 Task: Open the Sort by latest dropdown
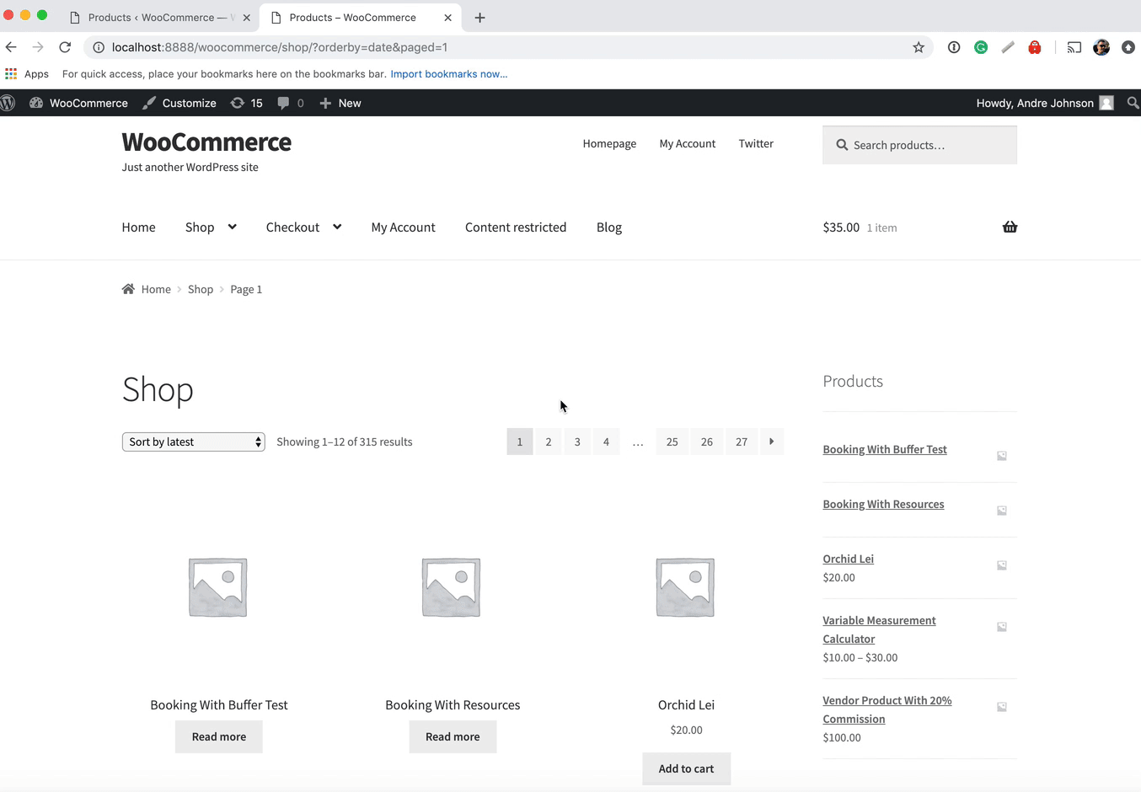pyautogui.click(x=194, y=441)
